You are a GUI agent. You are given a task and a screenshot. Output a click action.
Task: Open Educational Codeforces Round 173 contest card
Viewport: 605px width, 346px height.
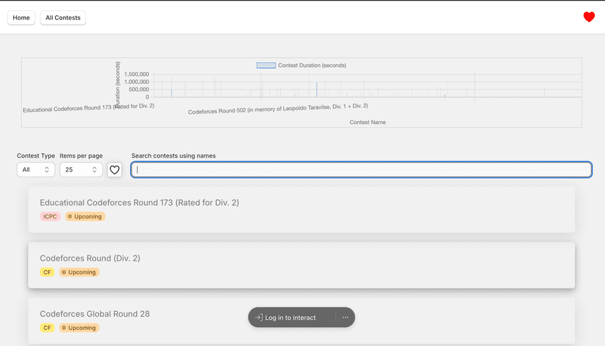pos(301,209)
